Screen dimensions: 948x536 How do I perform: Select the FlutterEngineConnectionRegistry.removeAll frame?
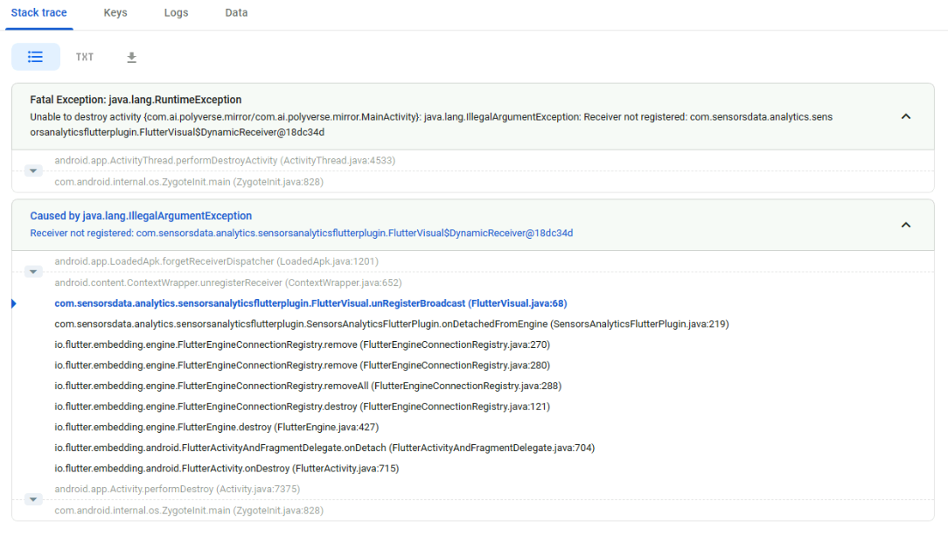(308, 386)
